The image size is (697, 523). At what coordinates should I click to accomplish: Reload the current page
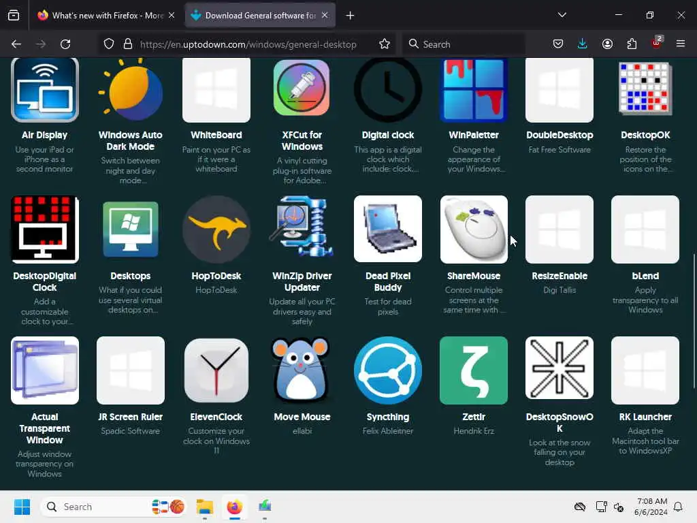pos(65,44)
